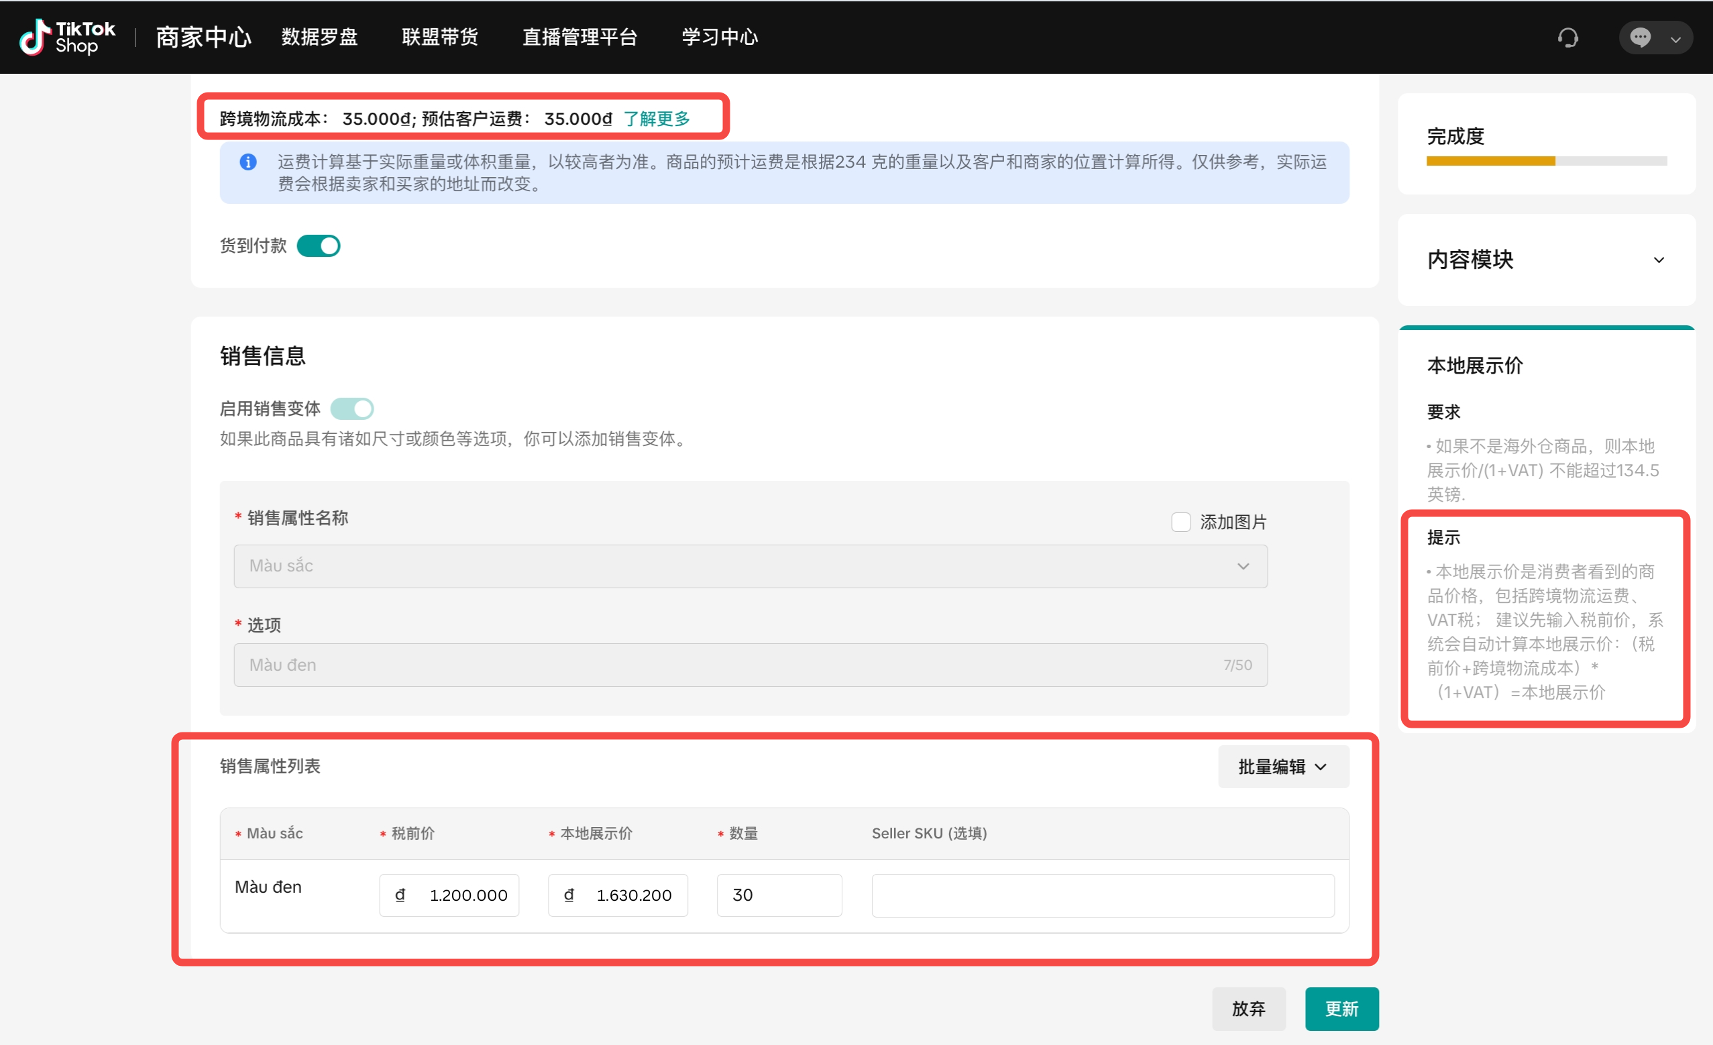Open the 批量编辑 dropdown
The width and height of the screenshot is (1713, 1045).
coord(1282,767)
